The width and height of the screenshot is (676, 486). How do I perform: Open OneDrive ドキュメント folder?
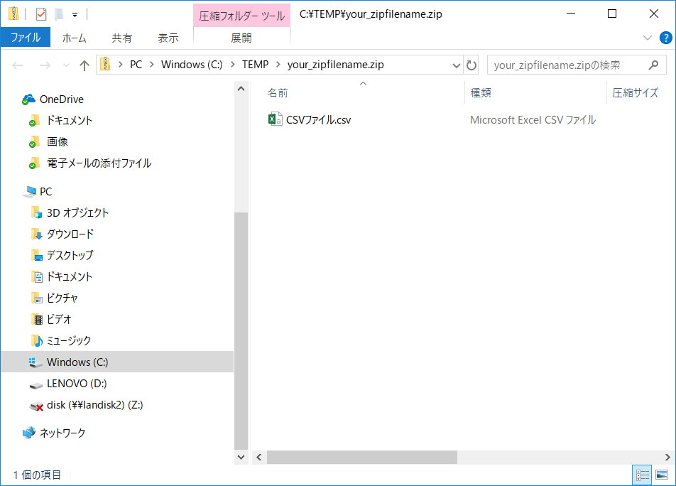coord(70,120)
